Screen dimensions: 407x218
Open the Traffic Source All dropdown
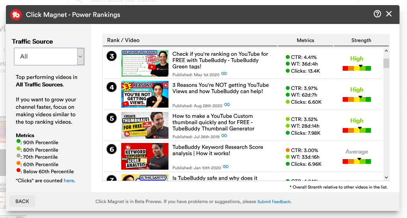coord(49,57)
